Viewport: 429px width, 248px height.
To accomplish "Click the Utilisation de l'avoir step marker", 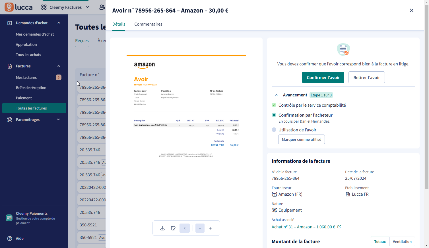I will [274, 130].
